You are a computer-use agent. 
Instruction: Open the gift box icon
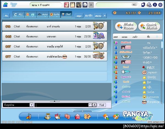57,117
